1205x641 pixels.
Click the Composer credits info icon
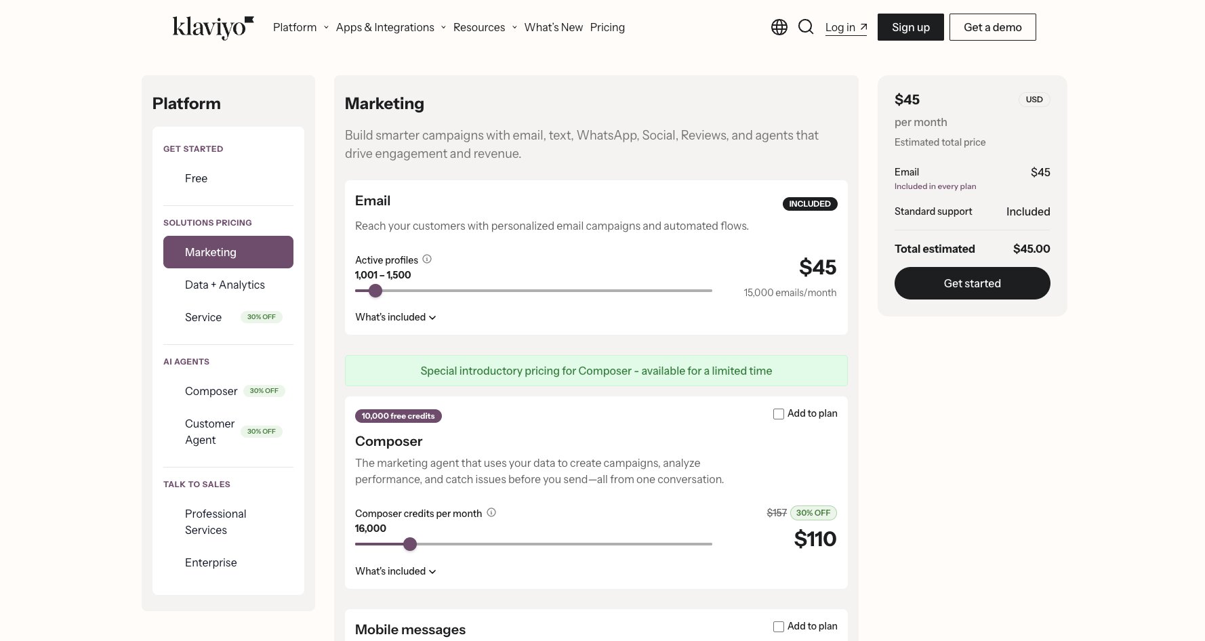click(x=491, y=512)
